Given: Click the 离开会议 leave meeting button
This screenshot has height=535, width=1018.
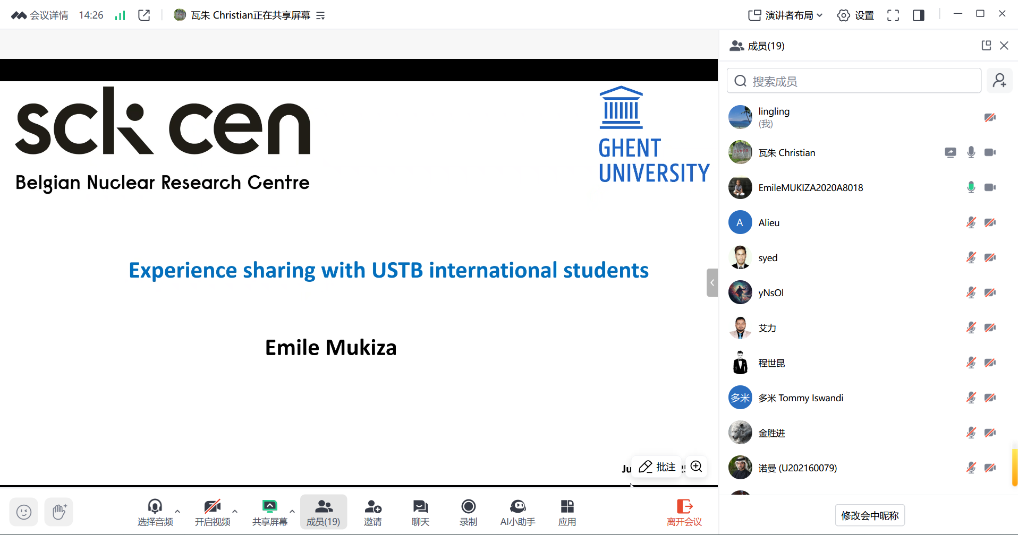Looking at the screenshot, I should (684, 513).
